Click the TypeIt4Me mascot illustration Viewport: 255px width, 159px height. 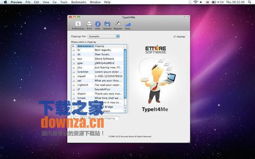157,81
